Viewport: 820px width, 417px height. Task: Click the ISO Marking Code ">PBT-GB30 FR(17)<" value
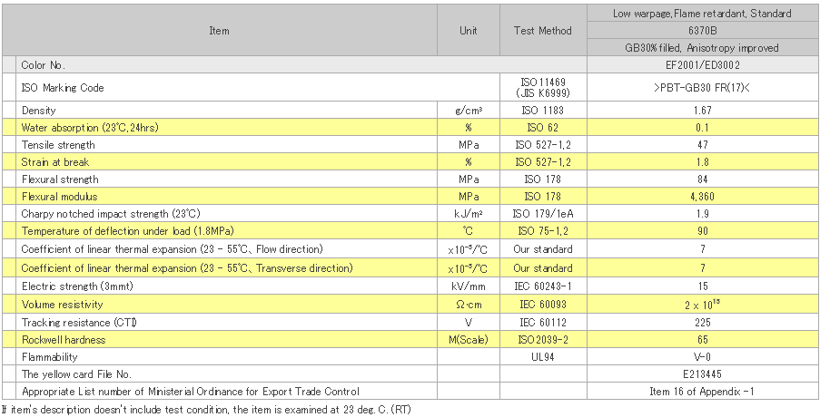[702, 88]
